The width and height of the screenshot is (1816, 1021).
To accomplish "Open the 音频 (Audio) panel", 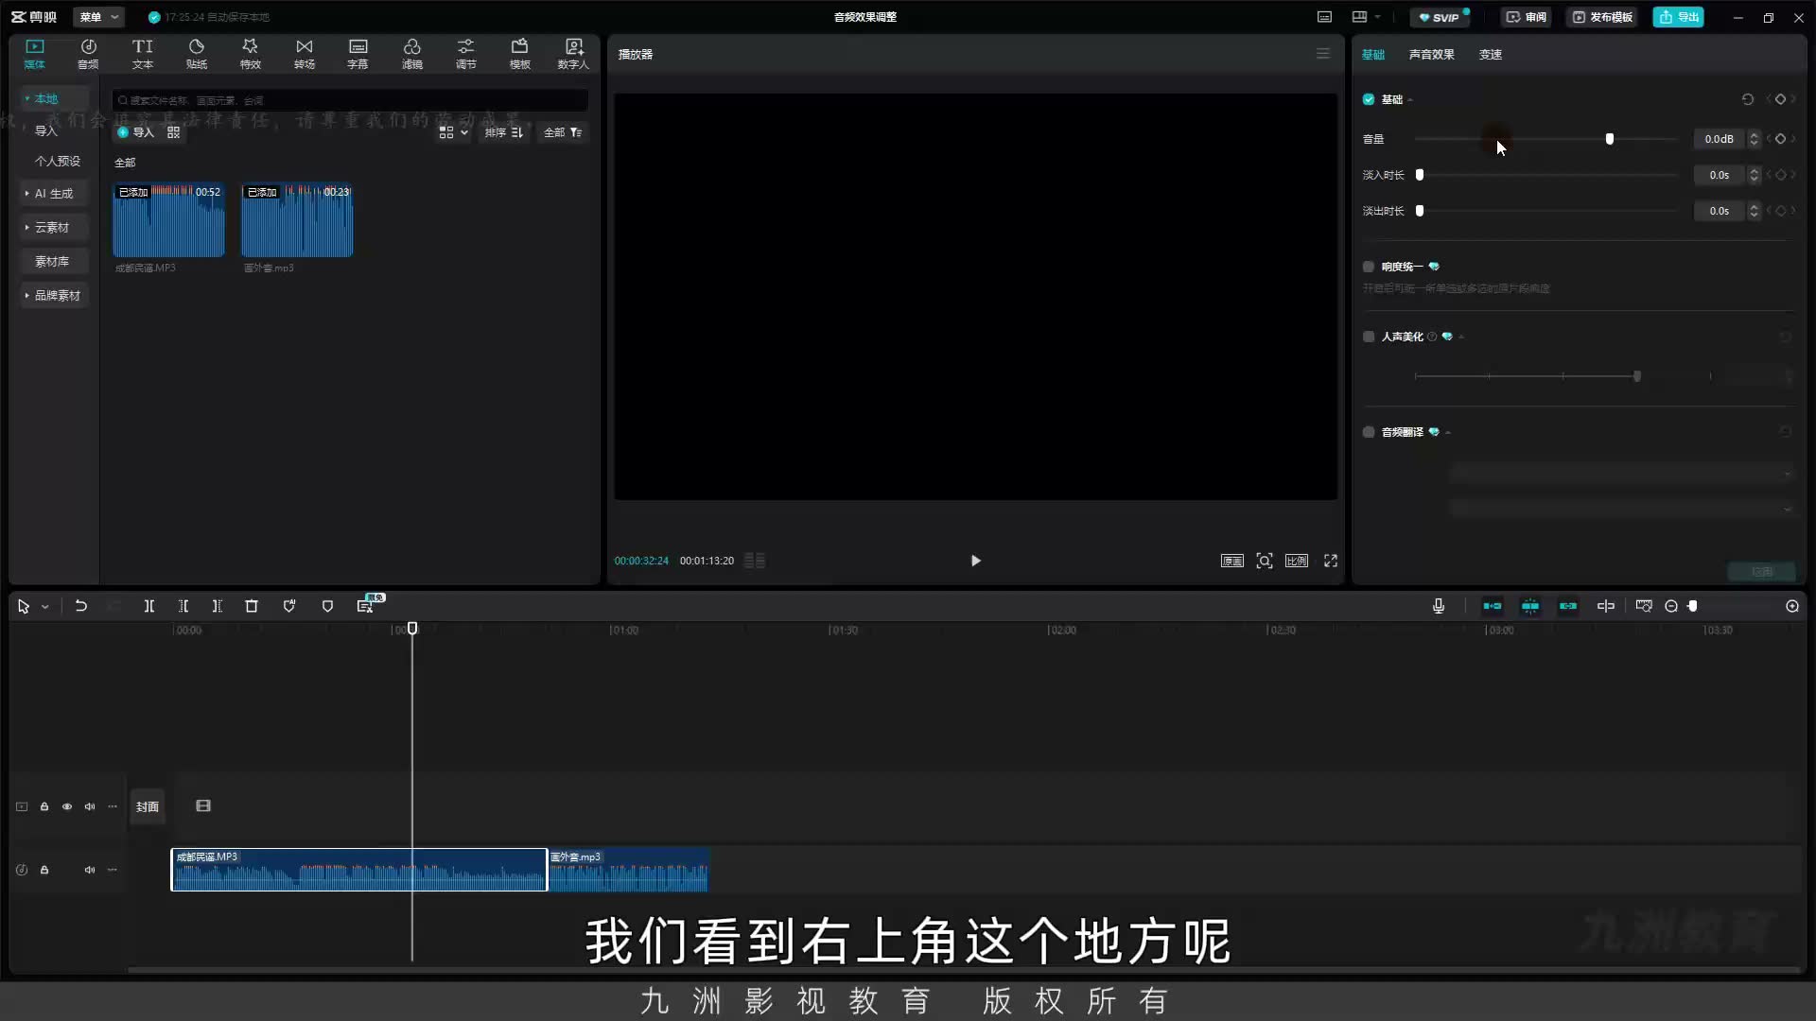I will pos(88,54).
